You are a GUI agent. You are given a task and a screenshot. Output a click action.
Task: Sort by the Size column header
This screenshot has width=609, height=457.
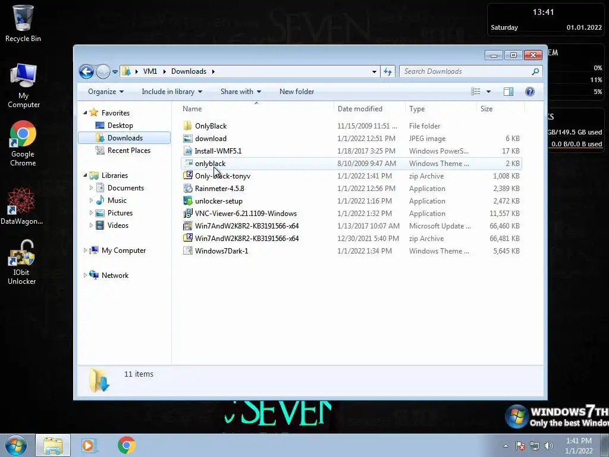tap(500, 109)
